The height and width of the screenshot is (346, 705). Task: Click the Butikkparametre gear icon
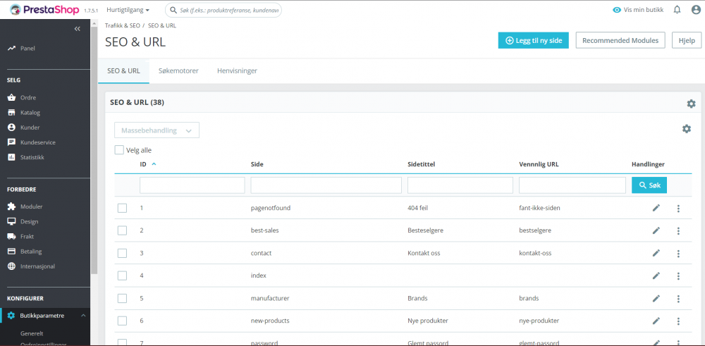[x=11, y=316]
